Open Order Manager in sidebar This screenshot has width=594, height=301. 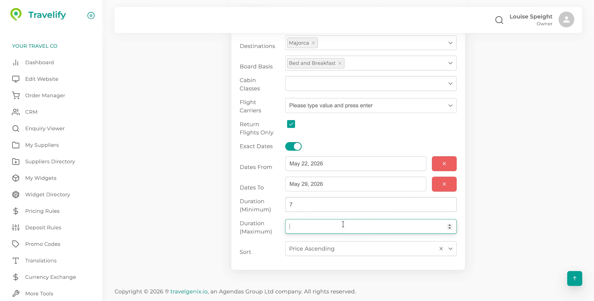45,95
